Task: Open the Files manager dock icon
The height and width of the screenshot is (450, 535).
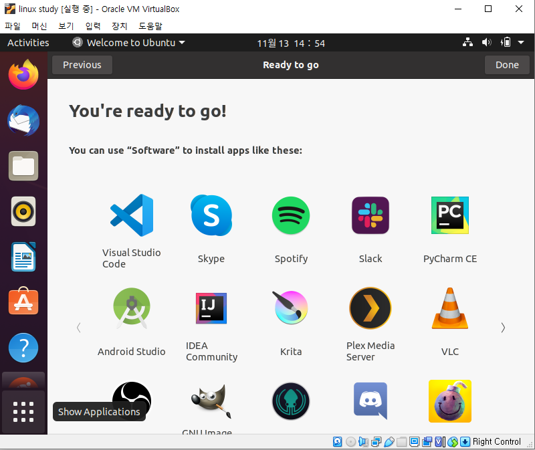Action: 23,166
